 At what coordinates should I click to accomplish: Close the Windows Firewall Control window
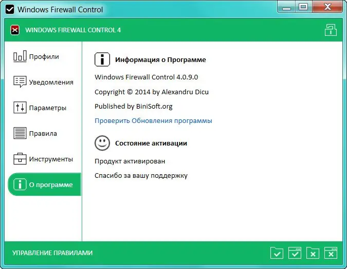pos(327,7)
